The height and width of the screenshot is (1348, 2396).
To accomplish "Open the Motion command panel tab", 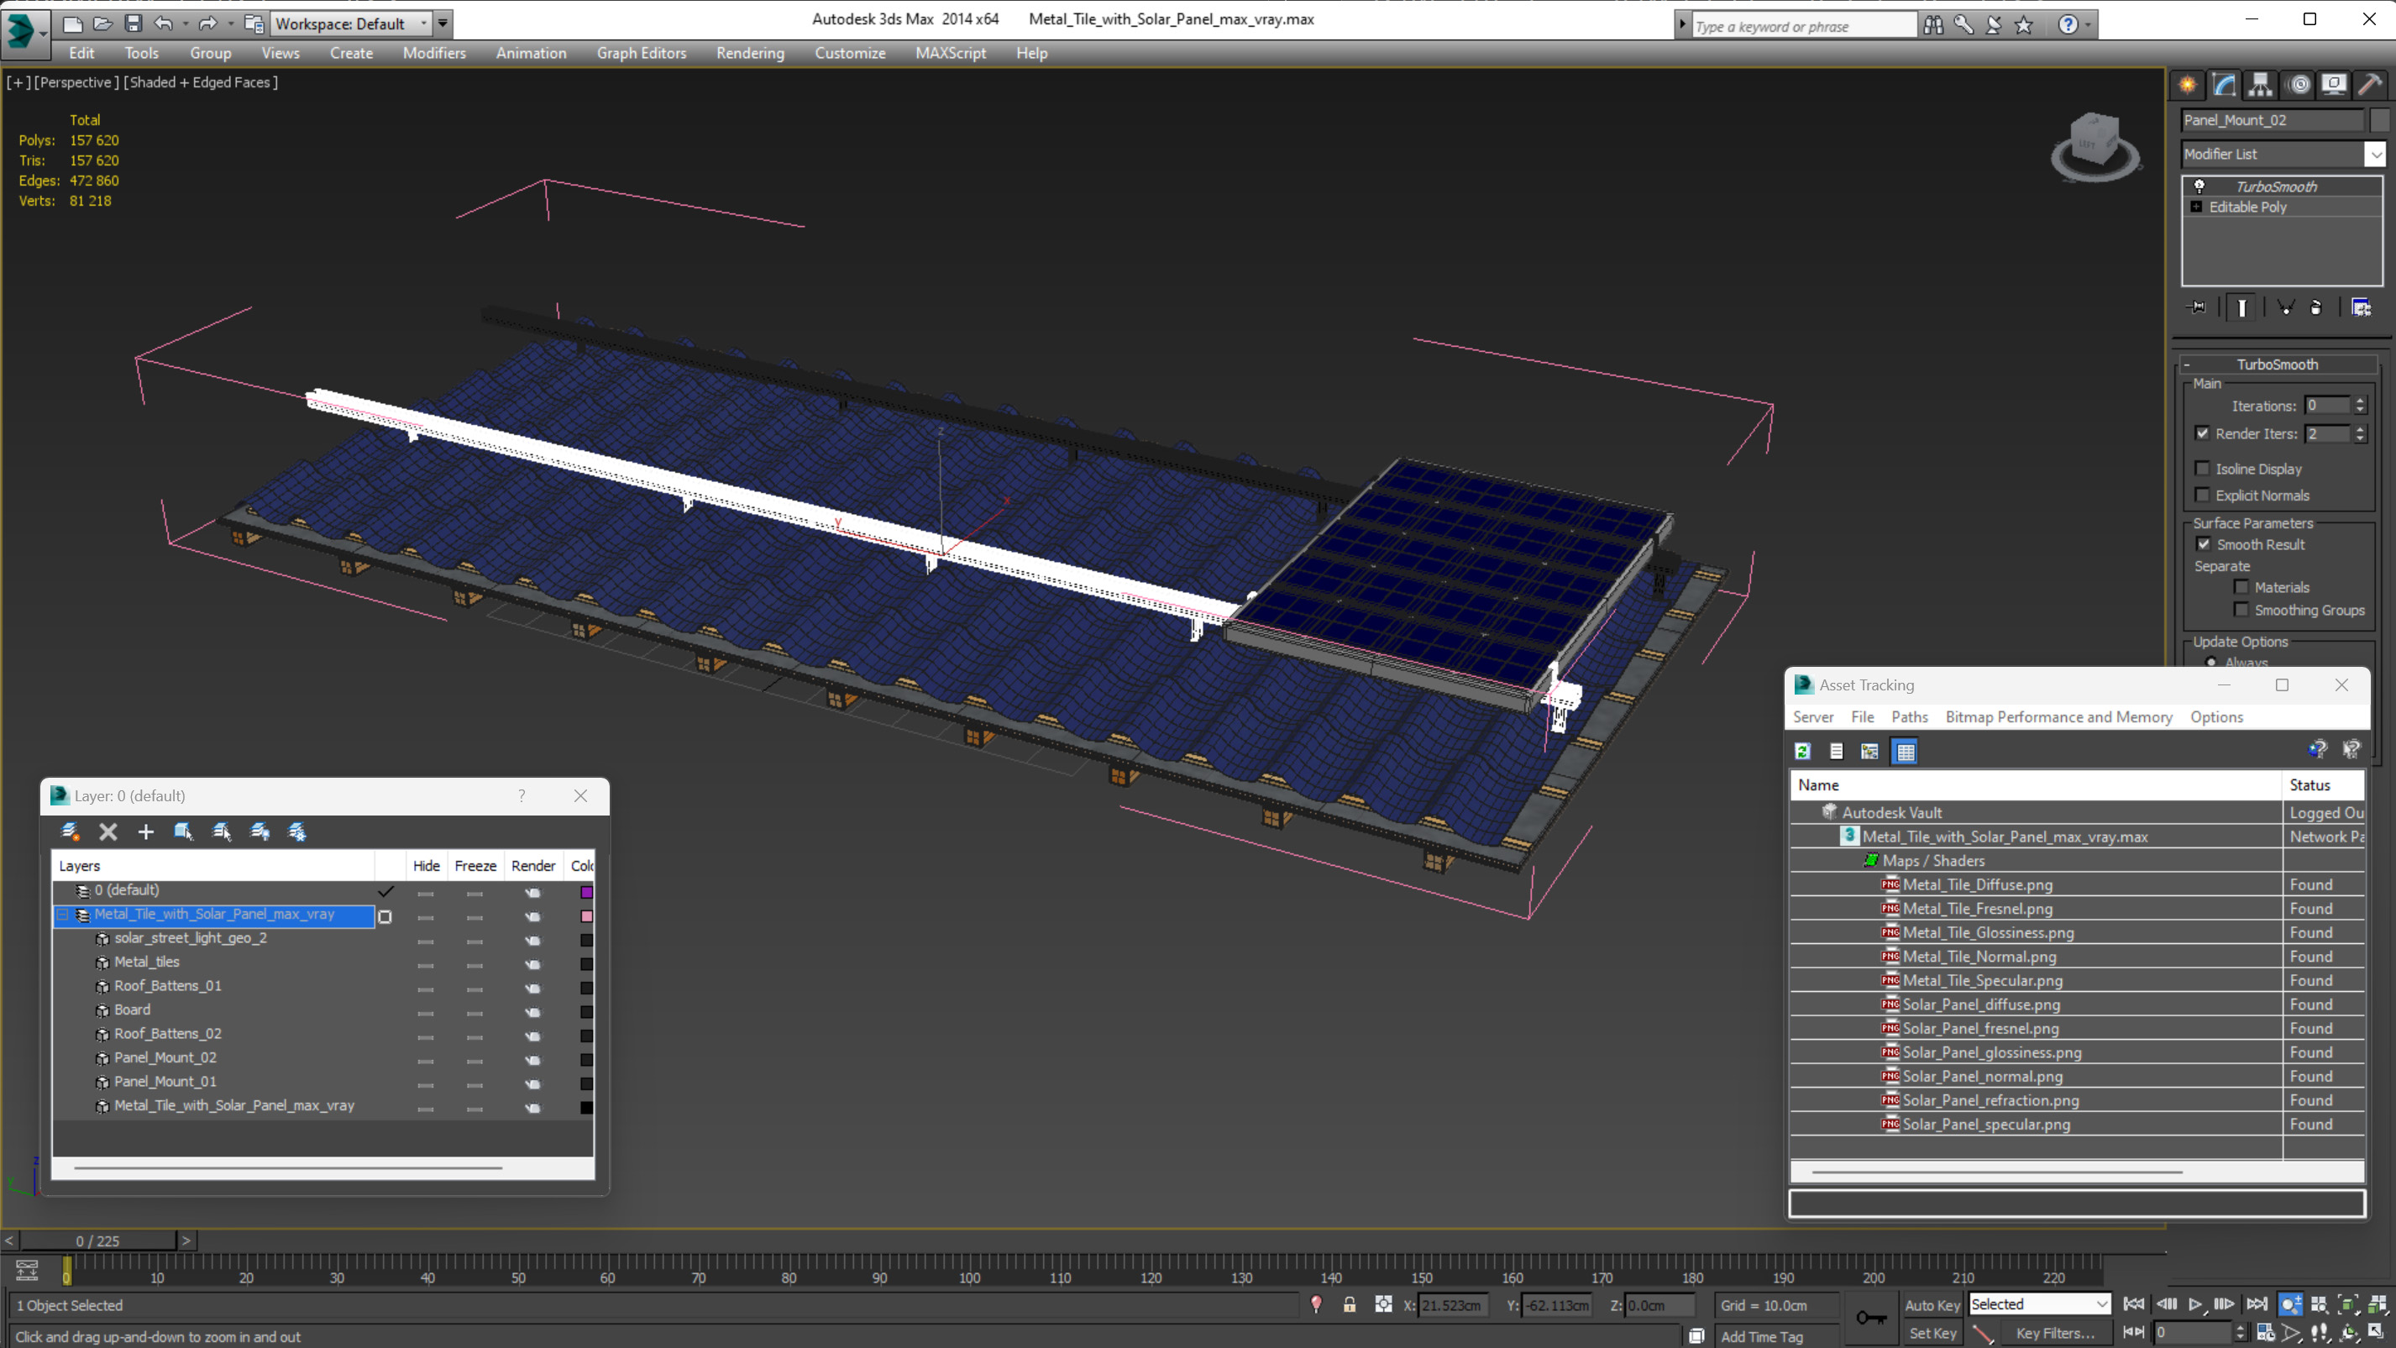I will click(x=2299, y=85).
